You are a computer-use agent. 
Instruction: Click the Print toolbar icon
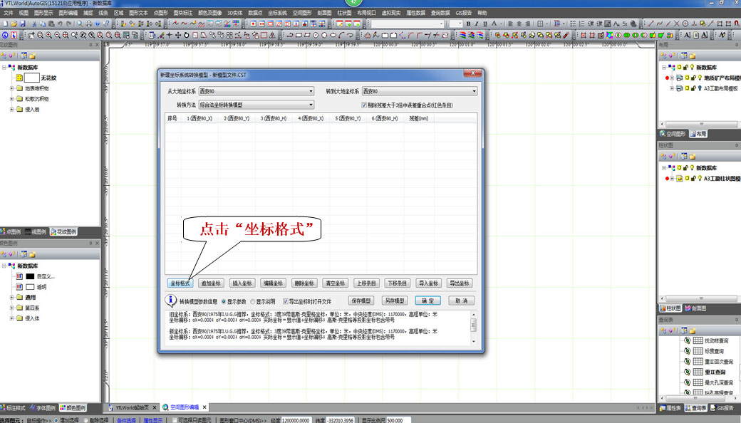(89, 23)
